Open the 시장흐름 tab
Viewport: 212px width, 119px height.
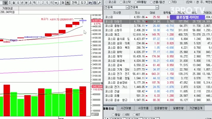pos(143,108)
